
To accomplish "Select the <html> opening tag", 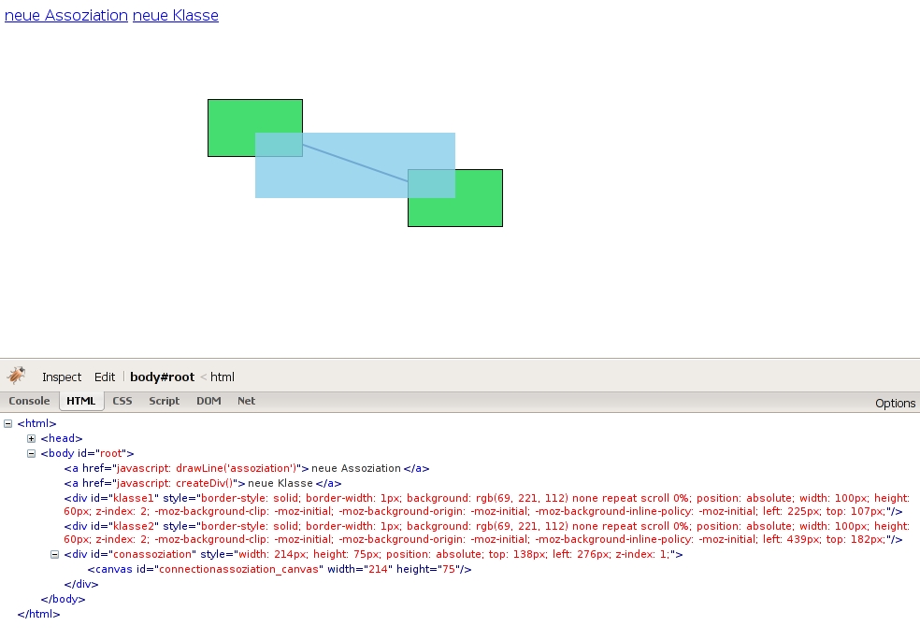I will click(37, 423).
